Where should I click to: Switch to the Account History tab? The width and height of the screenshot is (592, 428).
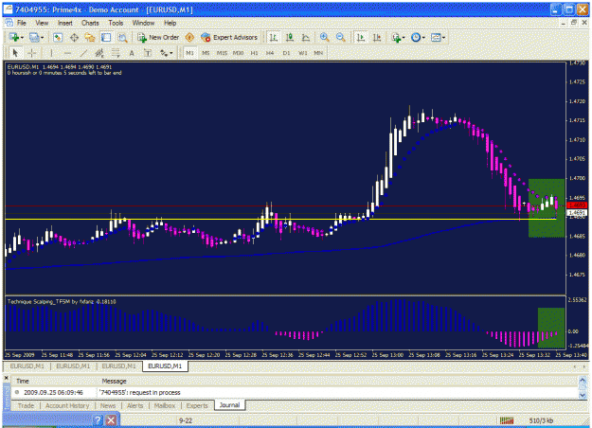[x=67, y=405]
